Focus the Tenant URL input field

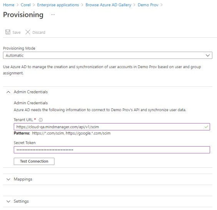[112, 127]
